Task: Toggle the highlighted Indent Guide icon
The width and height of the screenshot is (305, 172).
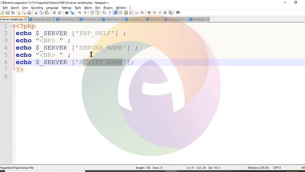Action: [115, 13]
